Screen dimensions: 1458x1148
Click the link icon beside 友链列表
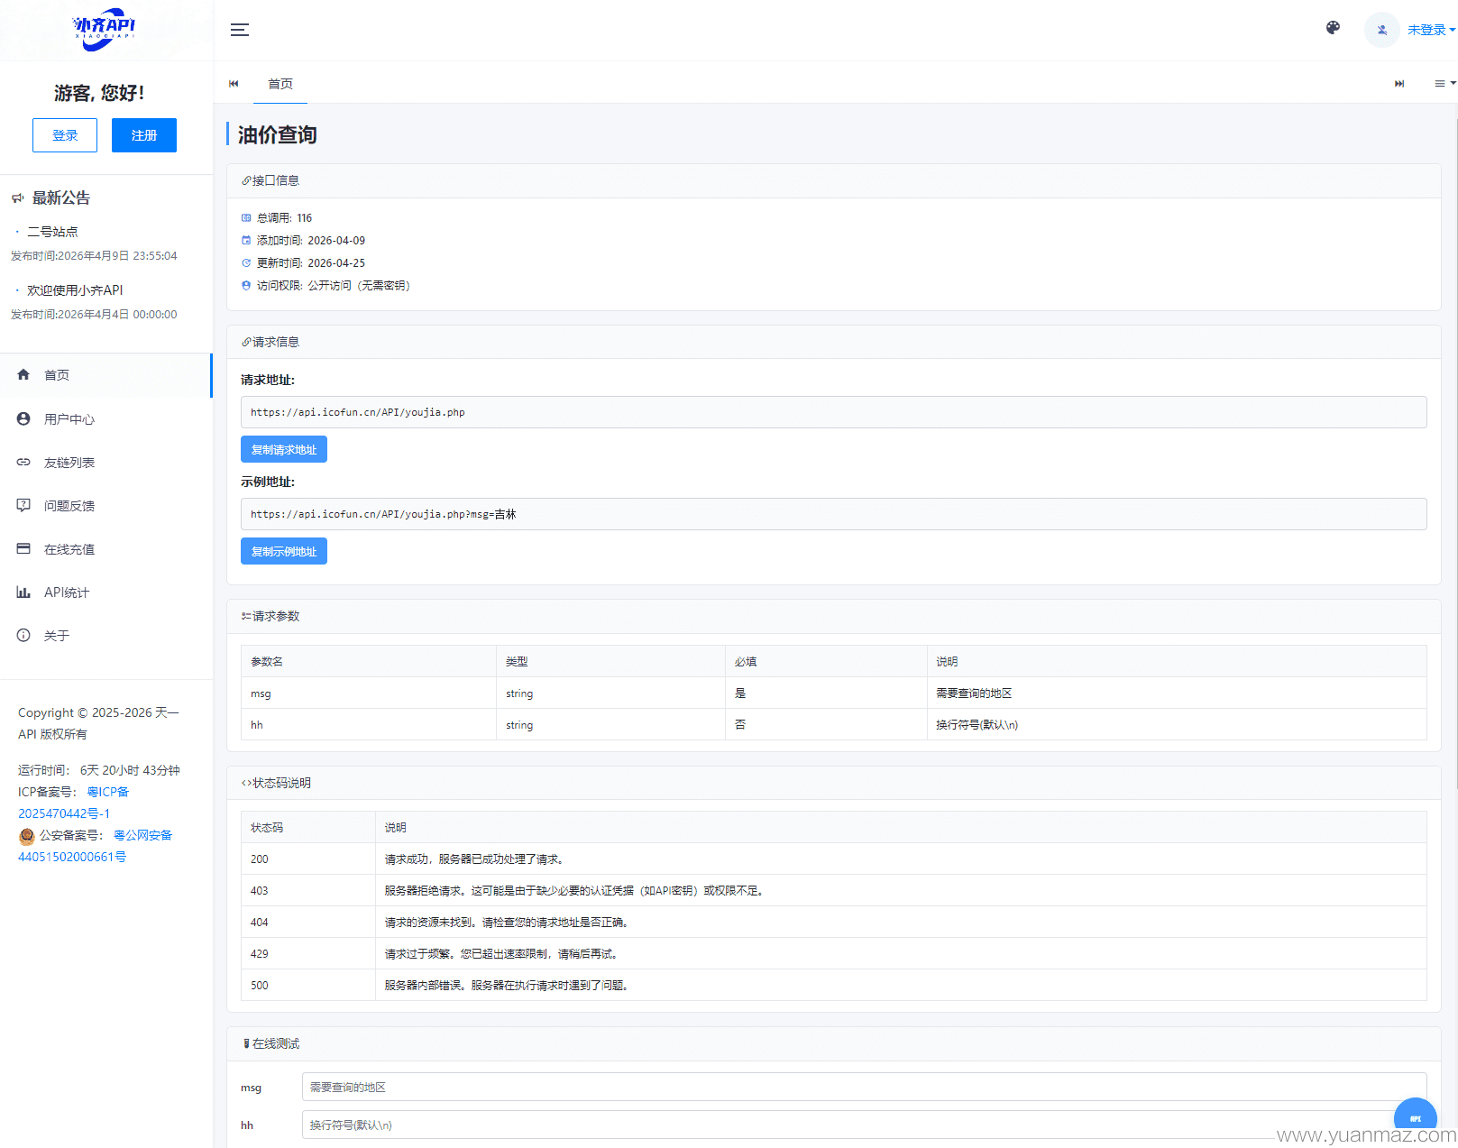click(23, 462)
